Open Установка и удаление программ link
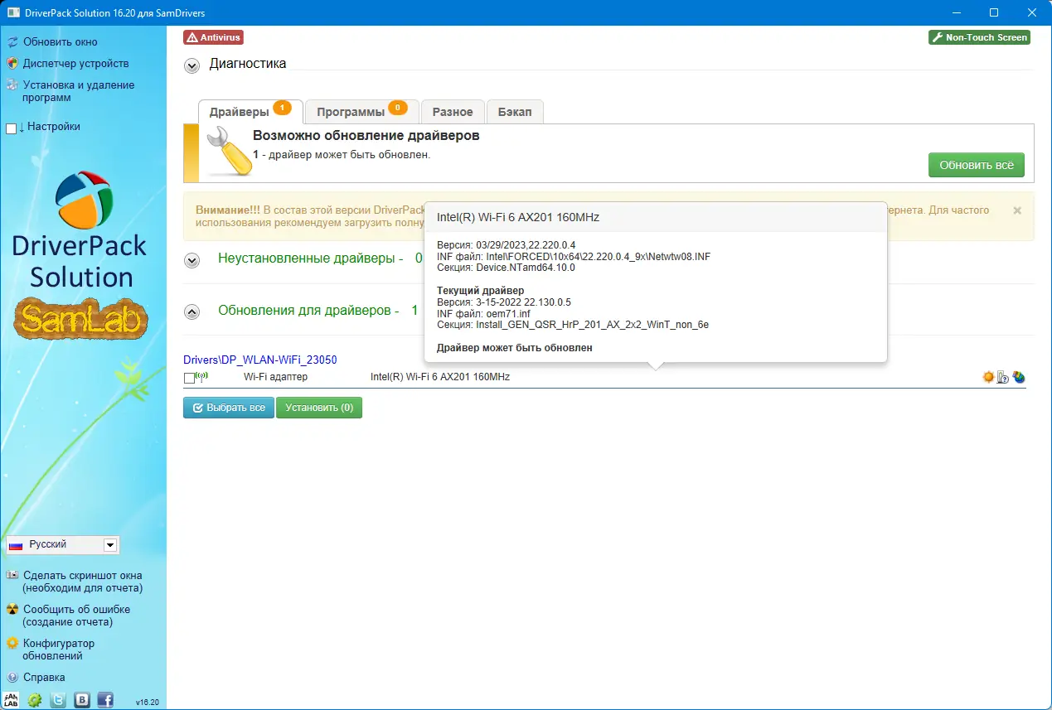The width and height of the screenshot is (1052, 710). 79,91
